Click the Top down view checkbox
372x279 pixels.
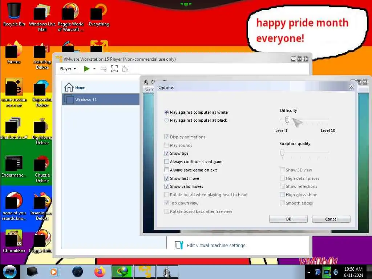pyautogui.click(x=166, y=203)
